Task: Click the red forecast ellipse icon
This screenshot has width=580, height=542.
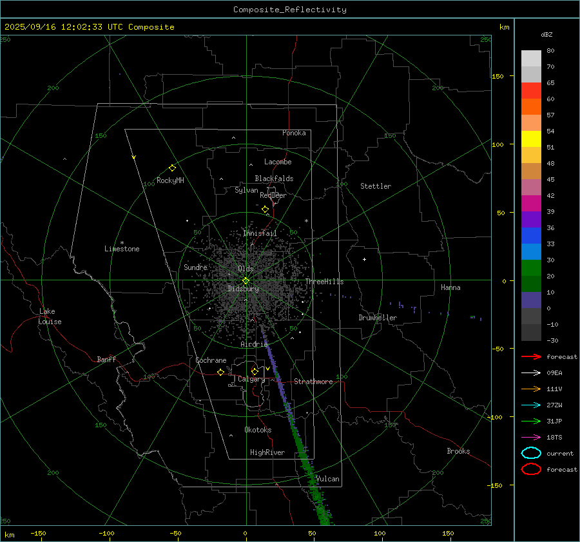Action: pyautogui.click(x=531, y=469)
